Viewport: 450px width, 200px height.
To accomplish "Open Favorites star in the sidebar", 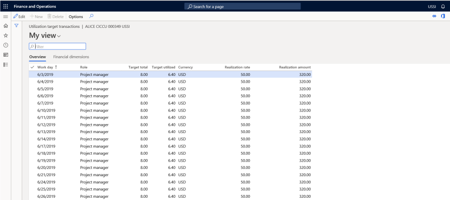I will [5, 36].
